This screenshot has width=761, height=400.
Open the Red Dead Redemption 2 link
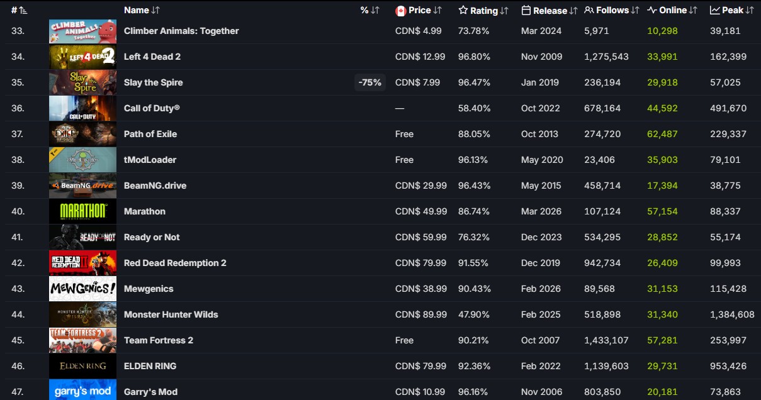(175, 263)
